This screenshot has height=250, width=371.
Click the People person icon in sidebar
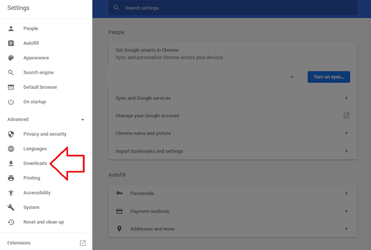pos(10,28)
